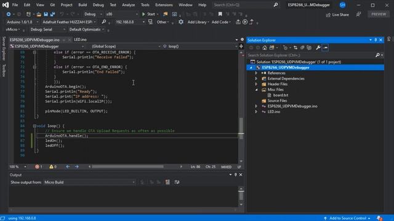The height and width of the screenshot is (221, 394).
Task: Click the Live Share button
Action: 337,15
